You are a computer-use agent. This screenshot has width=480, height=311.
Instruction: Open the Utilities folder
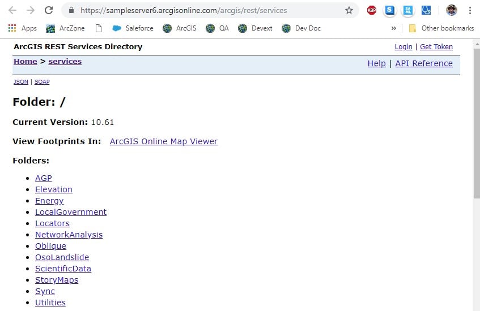[50, 303]
